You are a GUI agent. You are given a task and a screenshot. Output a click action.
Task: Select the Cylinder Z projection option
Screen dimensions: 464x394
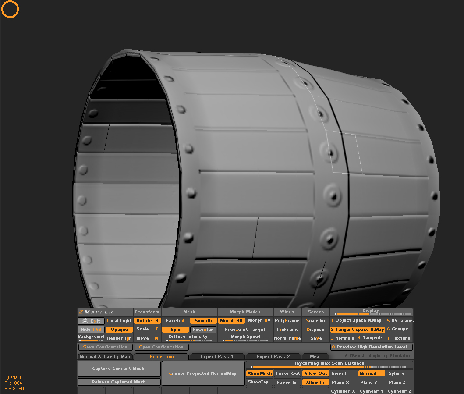click(x=399, y=391)
